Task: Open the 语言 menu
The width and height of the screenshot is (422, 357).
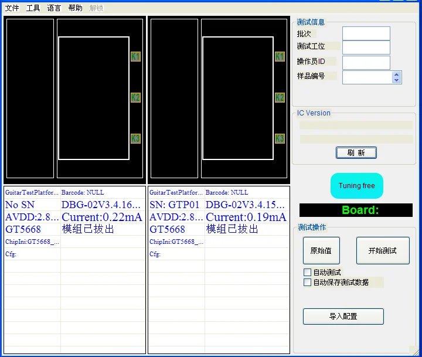Action: [54, 8]
